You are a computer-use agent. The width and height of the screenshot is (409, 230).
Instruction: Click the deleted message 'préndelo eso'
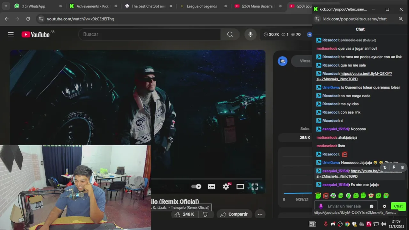pos(351,40)
